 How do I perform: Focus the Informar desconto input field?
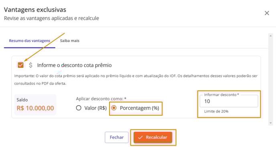229,101
